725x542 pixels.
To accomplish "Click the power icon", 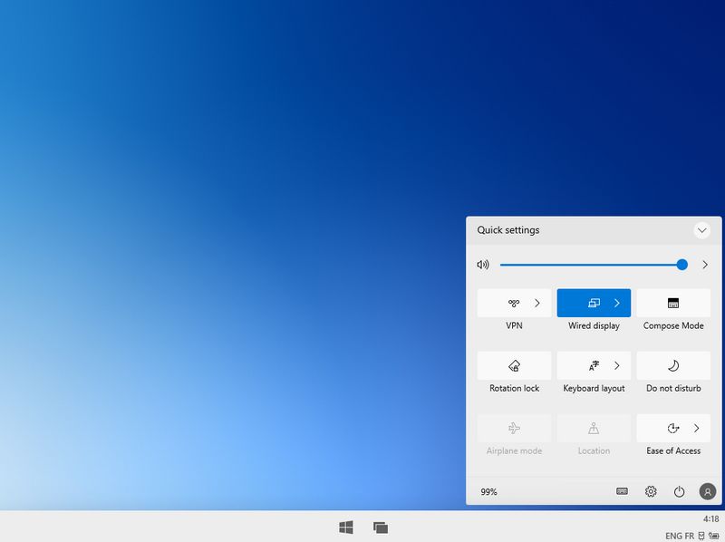I will pos(680,491).
